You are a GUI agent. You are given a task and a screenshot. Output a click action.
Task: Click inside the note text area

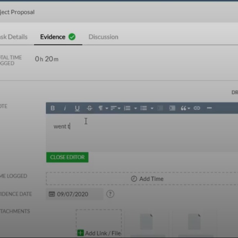point(142,133)
